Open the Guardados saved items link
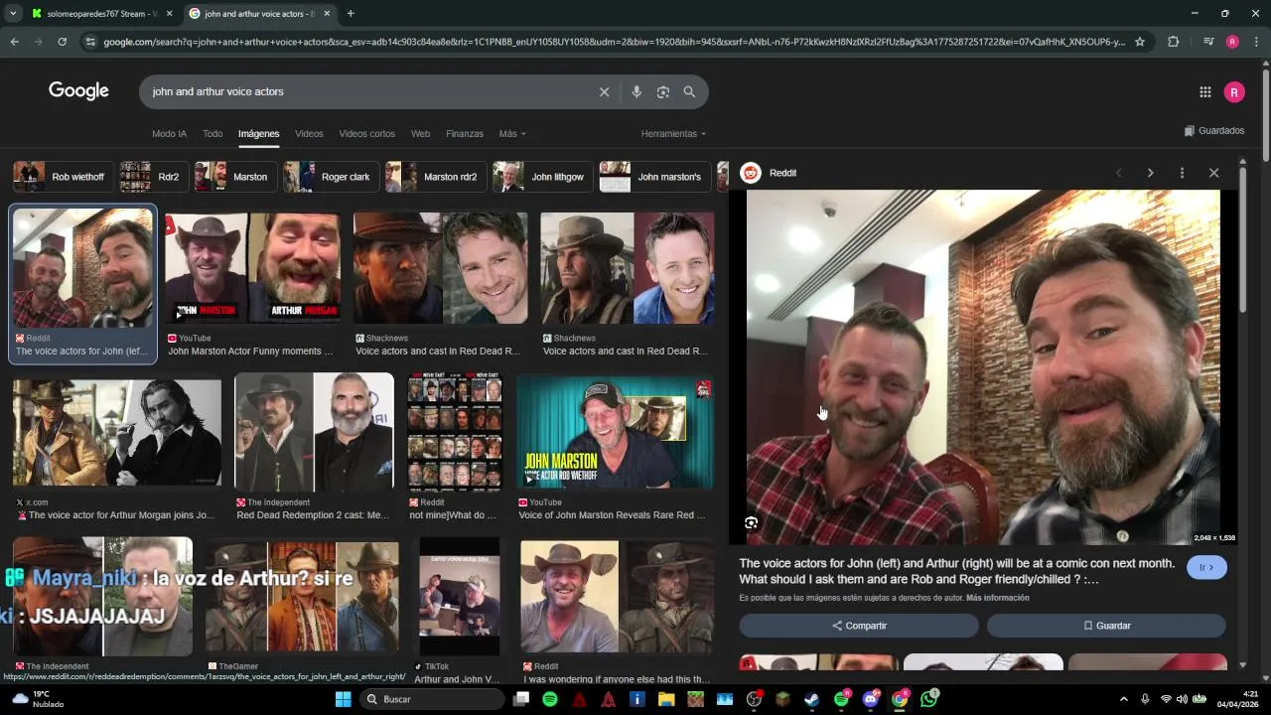The width and height of the screenshot is (1271, 715). [x=1214, y=131]
